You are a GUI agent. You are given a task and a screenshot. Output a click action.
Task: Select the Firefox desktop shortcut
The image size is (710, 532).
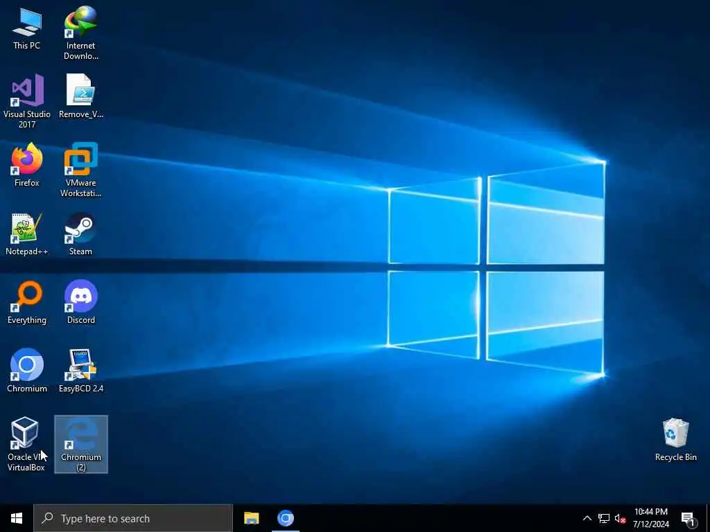[x=27, y=165]
